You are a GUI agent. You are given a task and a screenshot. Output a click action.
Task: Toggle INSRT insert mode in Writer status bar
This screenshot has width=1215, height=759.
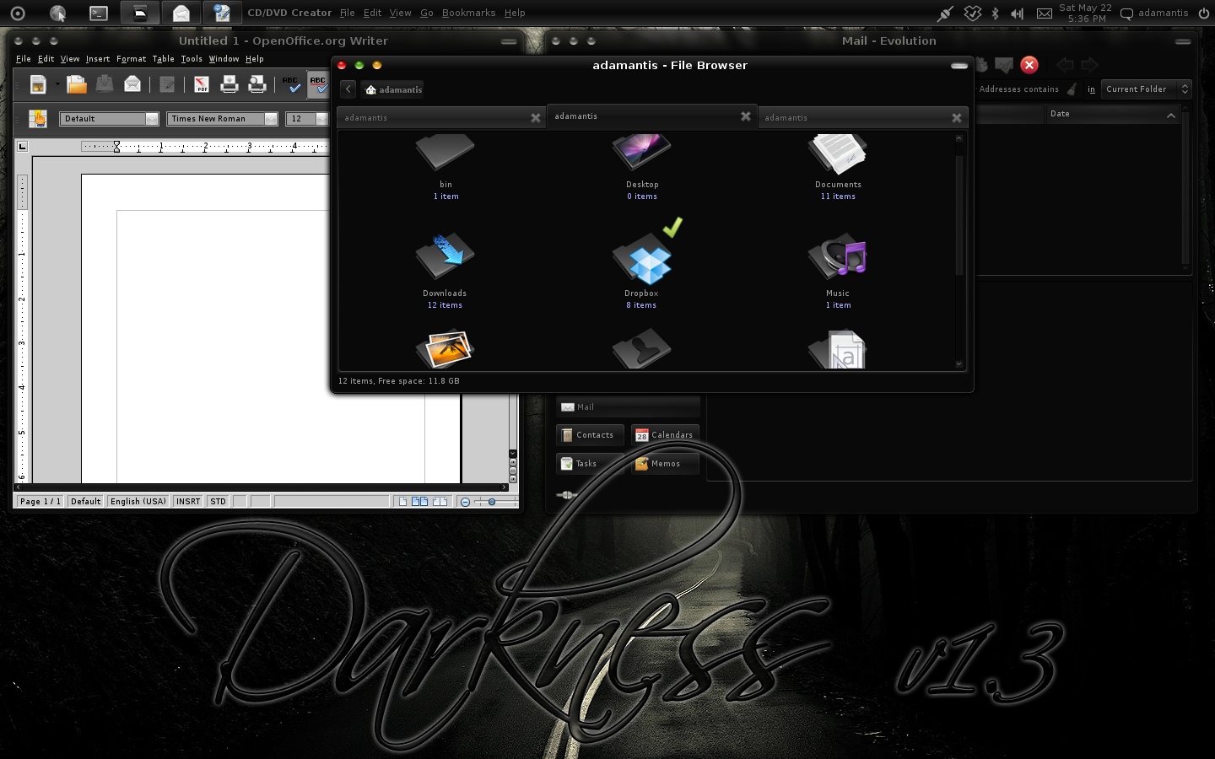pos(188,501)
